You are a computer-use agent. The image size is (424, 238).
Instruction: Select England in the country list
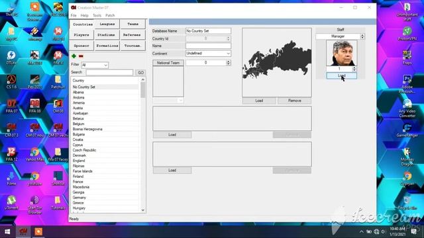click(x=79, y=161)
